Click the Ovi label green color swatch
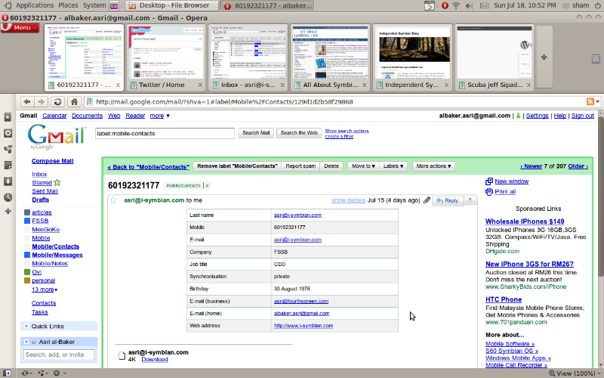The image size is (604, 378). tap(27, 272)
